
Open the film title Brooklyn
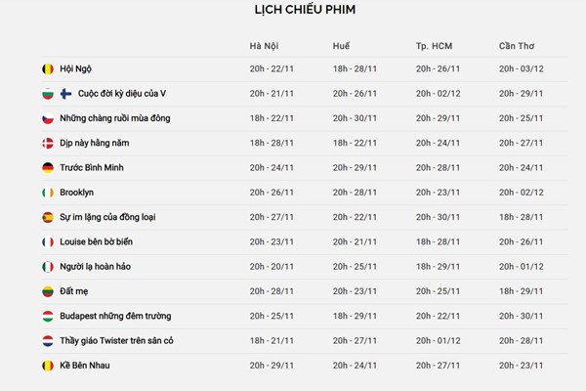click(x=76, y=193)
